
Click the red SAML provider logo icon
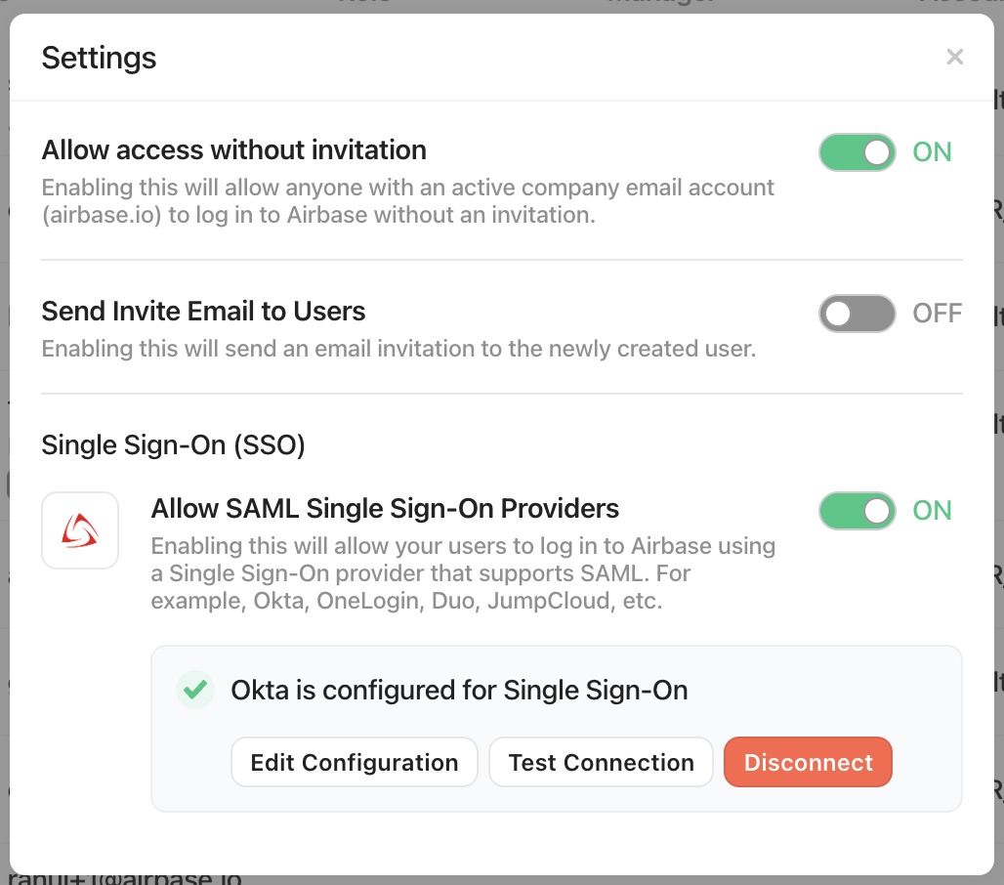[80, 530]
